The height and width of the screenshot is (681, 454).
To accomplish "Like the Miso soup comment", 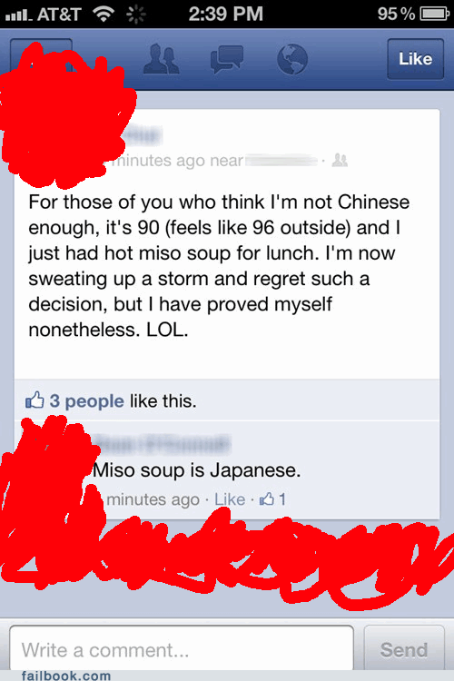I will click(230, 499).
